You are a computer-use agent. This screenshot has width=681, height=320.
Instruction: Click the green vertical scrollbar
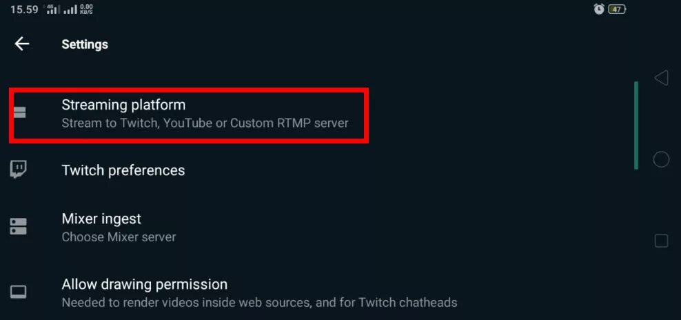point(636,126)
